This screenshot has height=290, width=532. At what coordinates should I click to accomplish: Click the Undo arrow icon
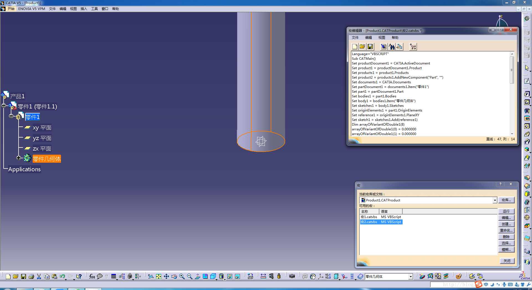[x=62, y=276]
